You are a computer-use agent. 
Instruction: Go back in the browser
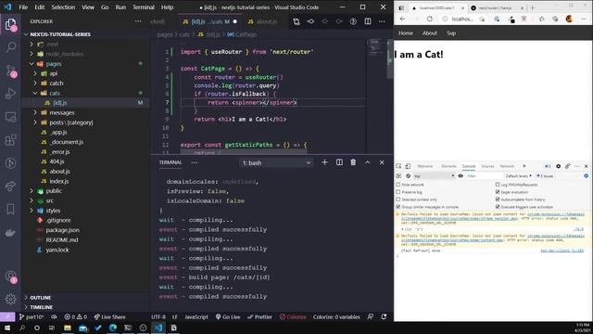point(402,19)
